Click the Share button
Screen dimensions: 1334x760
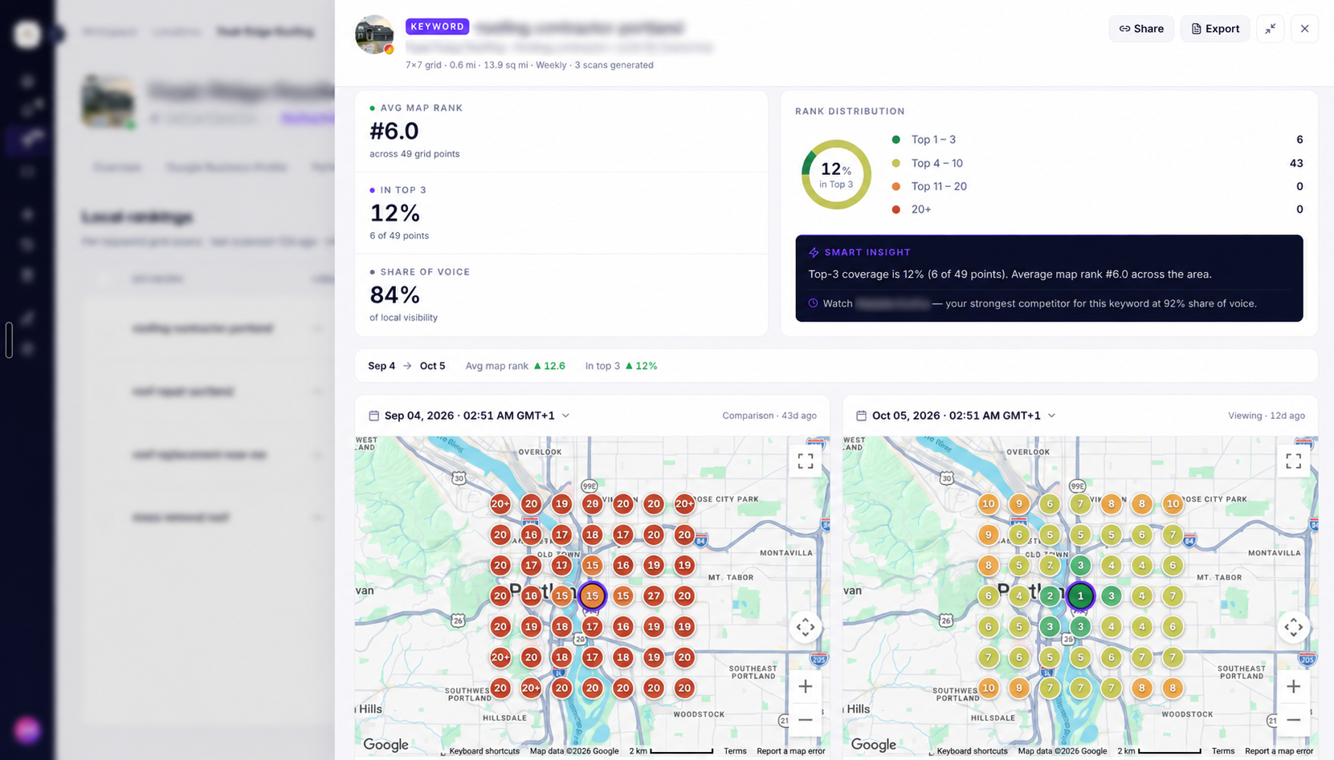pyautogui.click(x=1141, y=29)
